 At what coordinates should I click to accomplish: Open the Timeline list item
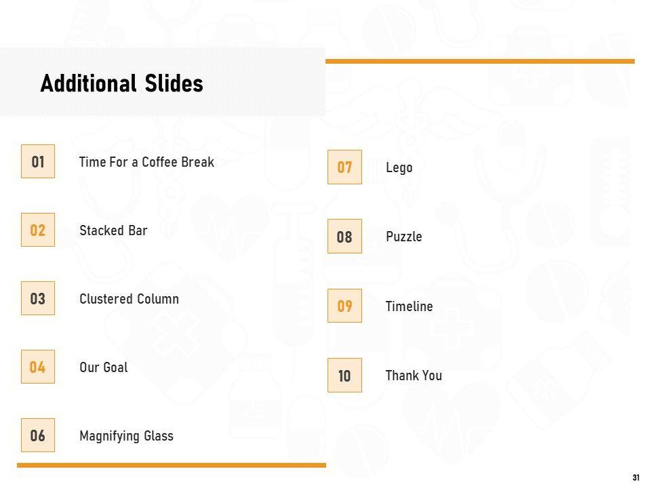409,306
